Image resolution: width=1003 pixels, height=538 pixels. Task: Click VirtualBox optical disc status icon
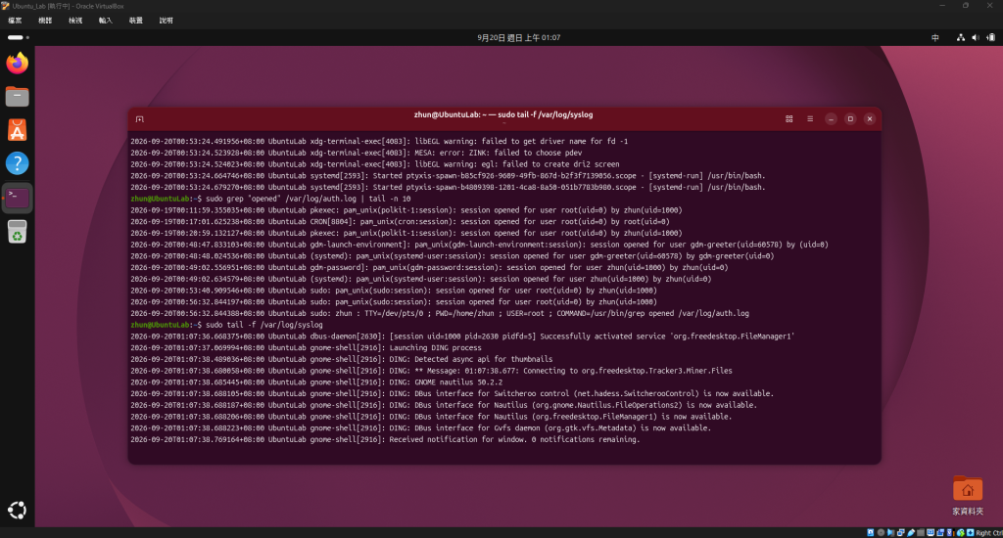881,532
